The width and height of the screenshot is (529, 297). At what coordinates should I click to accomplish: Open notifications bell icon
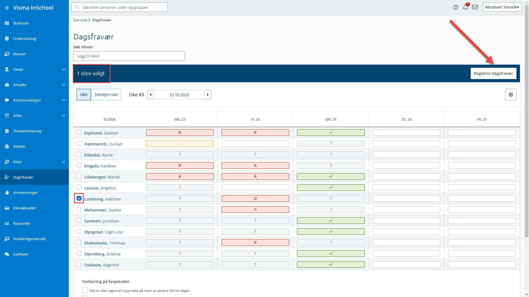point(466,7)
